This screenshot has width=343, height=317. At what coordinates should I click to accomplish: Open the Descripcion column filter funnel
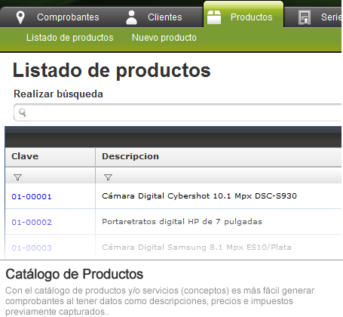pyautogui.click(x=108, y=177)
